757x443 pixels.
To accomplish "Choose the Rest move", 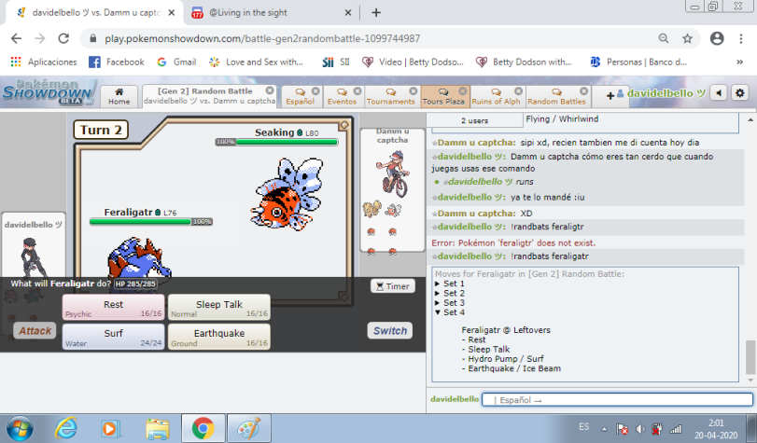I will pos(114,308).
